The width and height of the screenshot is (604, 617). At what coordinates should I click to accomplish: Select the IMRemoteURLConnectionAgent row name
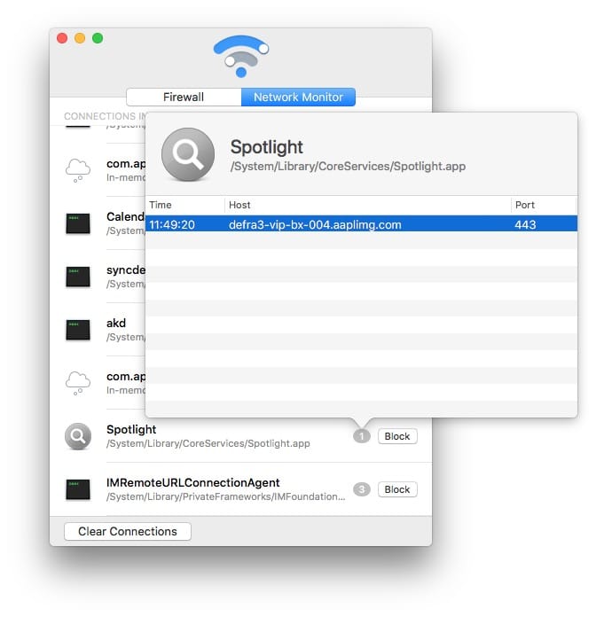[x=193, y=483]
